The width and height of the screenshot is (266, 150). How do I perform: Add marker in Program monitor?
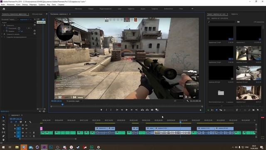tap(101, 110)
